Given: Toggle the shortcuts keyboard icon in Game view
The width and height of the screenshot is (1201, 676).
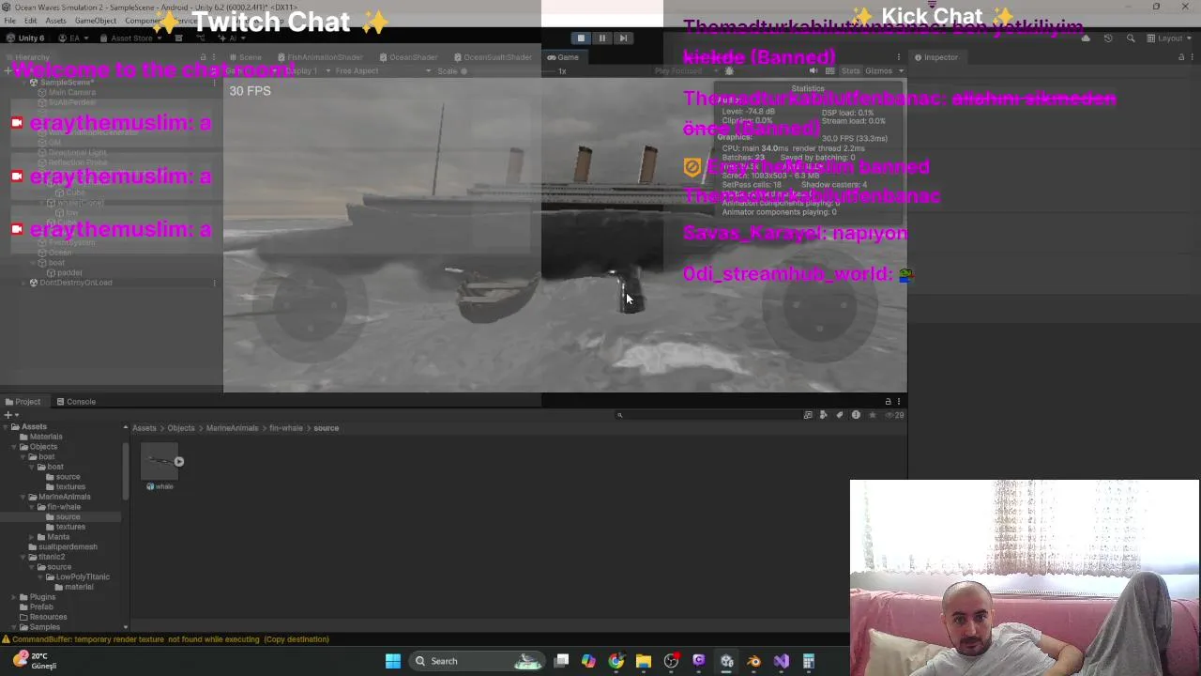Looking at the screenshot, I should pyautogui.click(x=829, y=71).
